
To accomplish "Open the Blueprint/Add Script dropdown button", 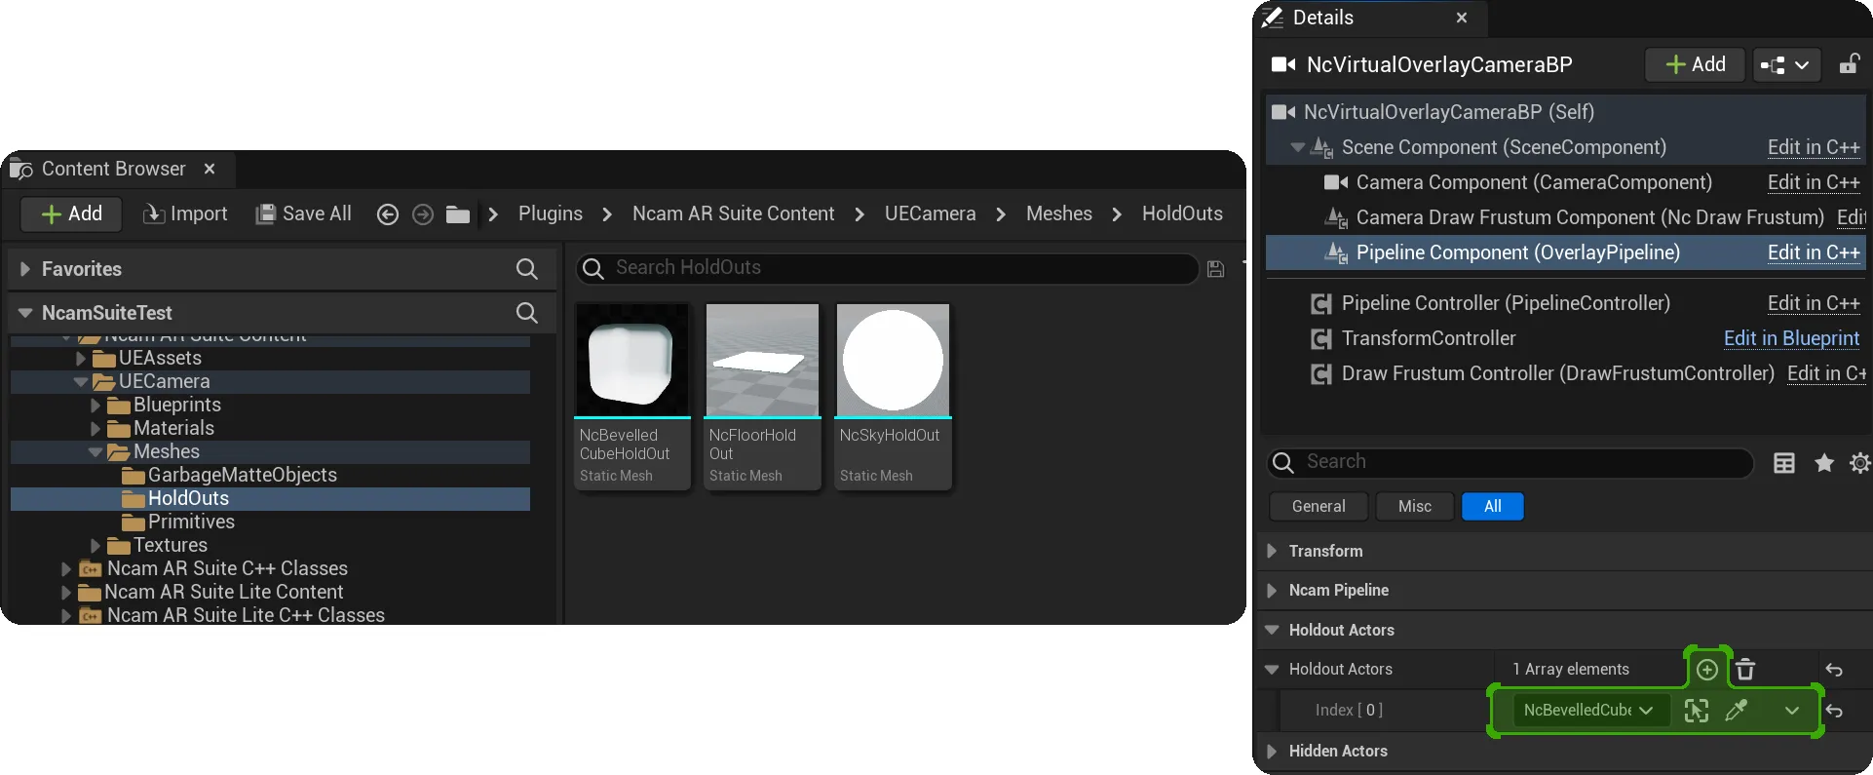I will pyautogui.click(x=1786, y=65).
